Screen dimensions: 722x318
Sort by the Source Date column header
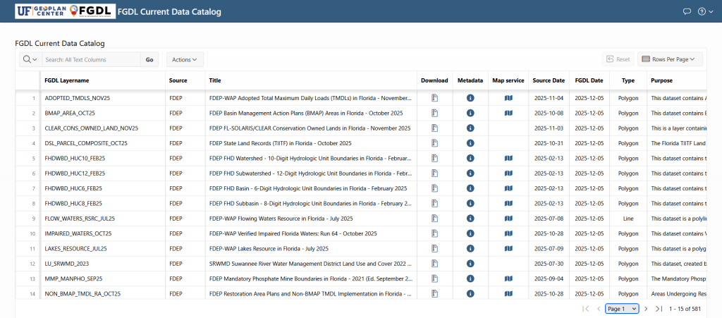point(549,80)
